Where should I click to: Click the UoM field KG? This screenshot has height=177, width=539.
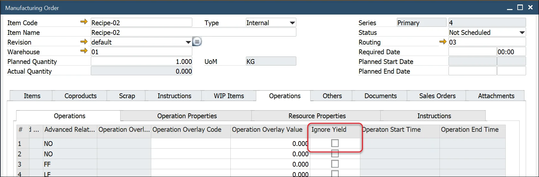[271, 61]
